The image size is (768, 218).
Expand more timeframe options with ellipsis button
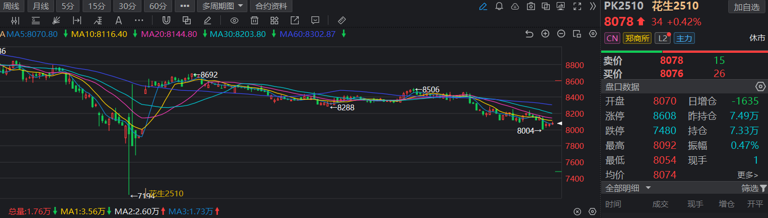point(184,6)
